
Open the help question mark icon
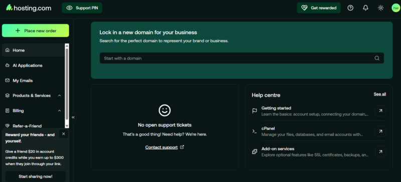350,8
